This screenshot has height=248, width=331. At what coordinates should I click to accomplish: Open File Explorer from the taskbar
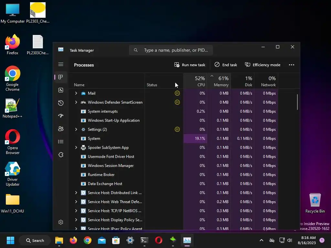59,240
